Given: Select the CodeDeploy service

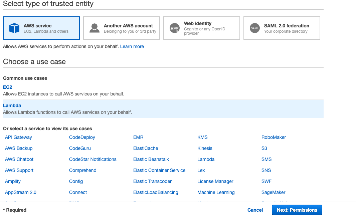Looking at the screenshot, I should point(82,137).
